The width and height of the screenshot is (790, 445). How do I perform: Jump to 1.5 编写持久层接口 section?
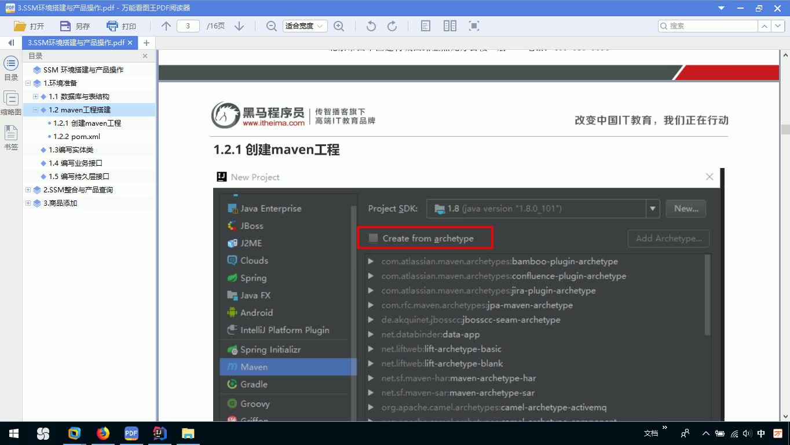click(79, 176)
